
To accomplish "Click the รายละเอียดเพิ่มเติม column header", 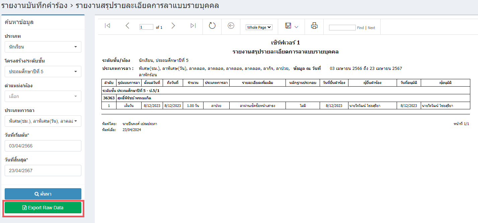I will [257, 83].
